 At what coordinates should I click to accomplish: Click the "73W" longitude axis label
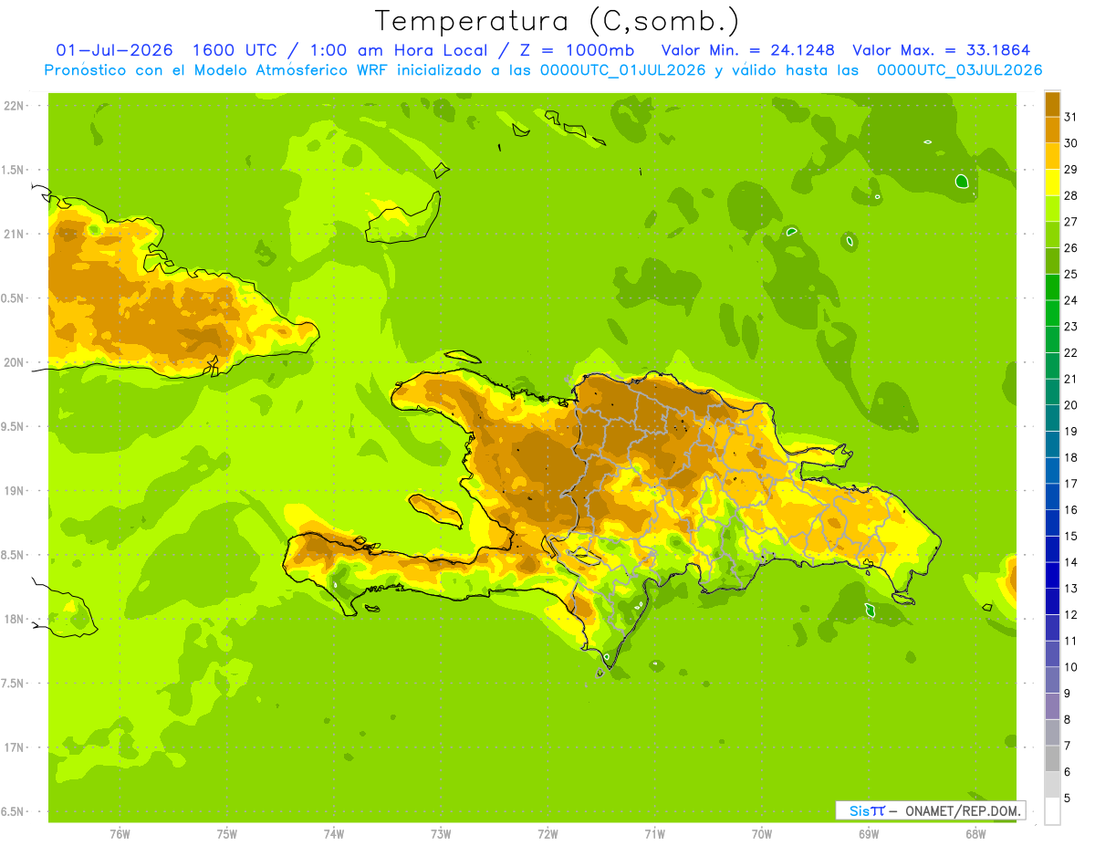point(441,834)
